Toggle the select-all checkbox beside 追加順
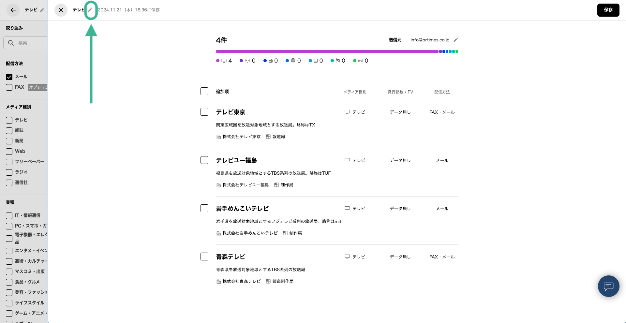Screen dimensions: 626x323 (x=204, y=91)
